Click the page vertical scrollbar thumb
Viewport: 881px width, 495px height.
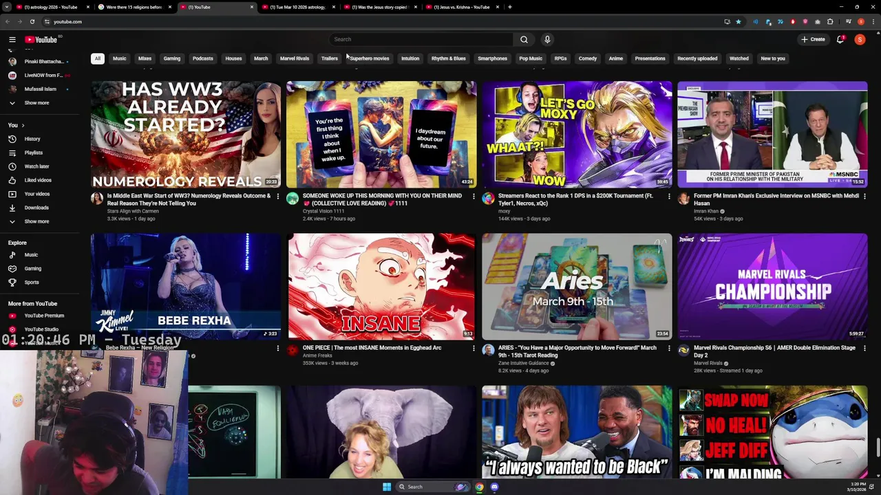pyautogui.click(x=878, y=446)
